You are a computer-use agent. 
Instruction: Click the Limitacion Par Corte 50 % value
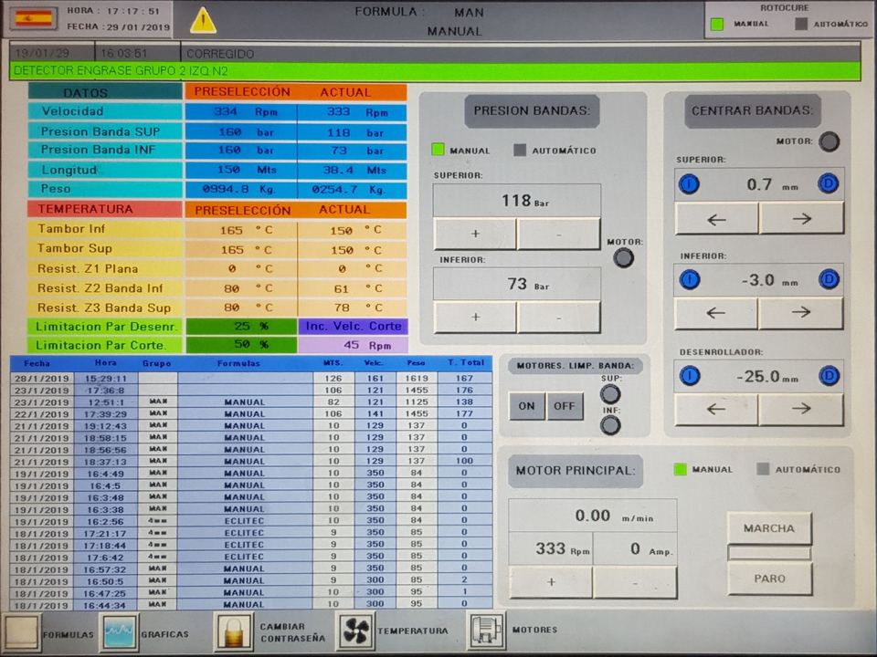pyautogui.click(x=241, y=345)
